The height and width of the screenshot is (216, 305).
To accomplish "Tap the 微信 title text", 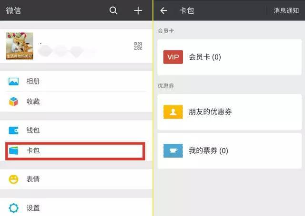I will [x=13, y=10].
